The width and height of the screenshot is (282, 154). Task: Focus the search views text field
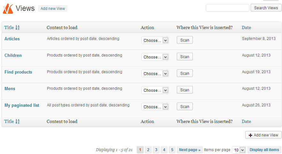228,8
